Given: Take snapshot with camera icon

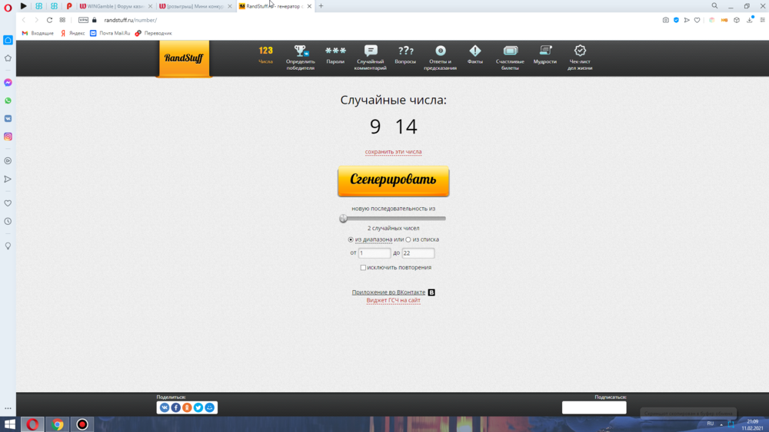Looking at the screenshot, I should pos(665,20).
